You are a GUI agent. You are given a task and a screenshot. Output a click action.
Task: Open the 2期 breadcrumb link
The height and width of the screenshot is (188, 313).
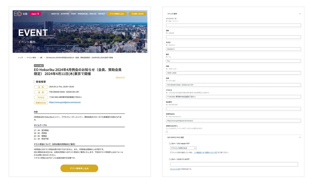41,58
